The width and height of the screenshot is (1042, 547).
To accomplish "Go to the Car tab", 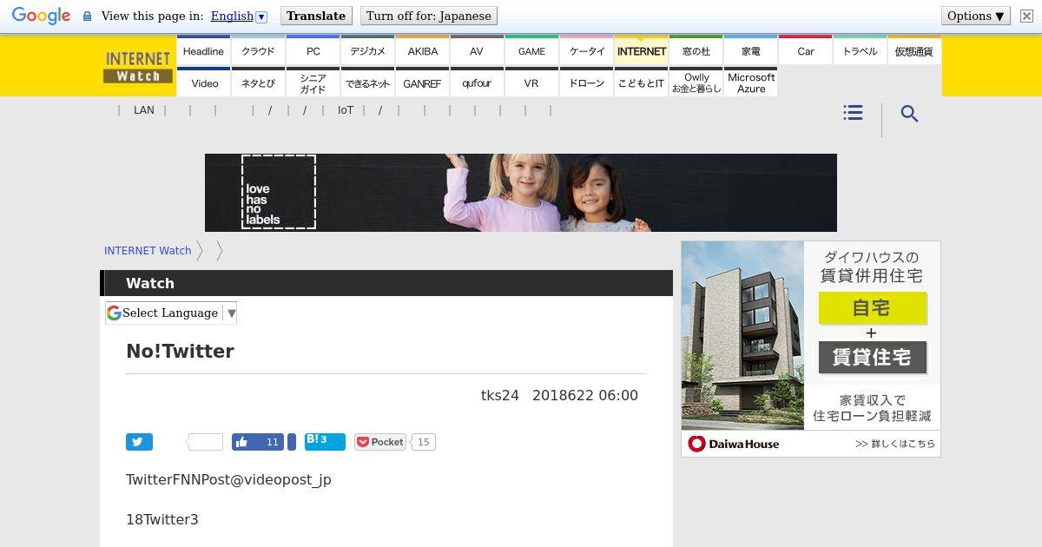I will pos(805,50).
